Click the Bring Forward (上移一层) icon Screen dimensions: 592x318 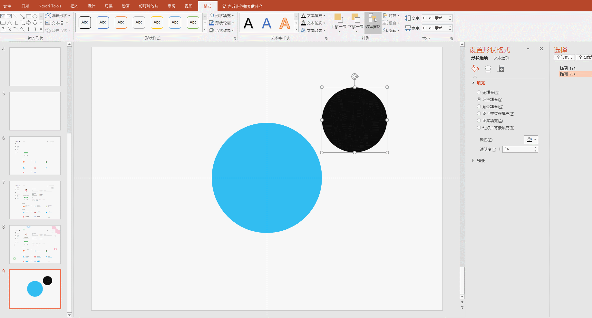[338, 19]
